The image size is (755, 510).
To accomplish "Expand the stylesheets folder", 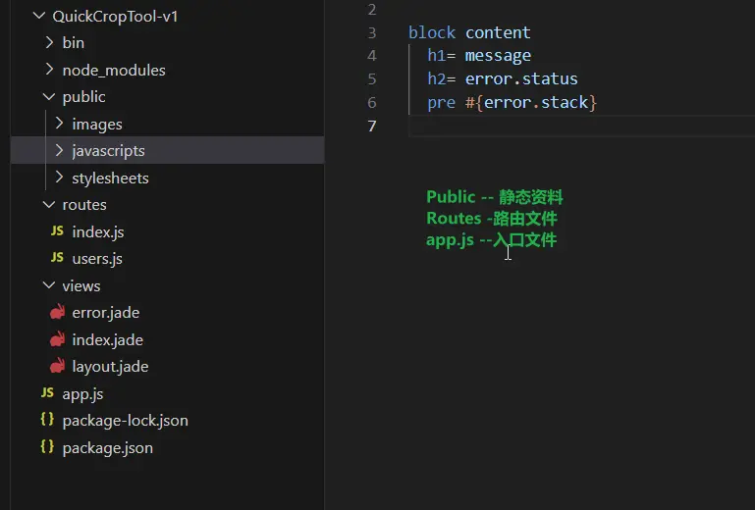I will pos(59,178).
